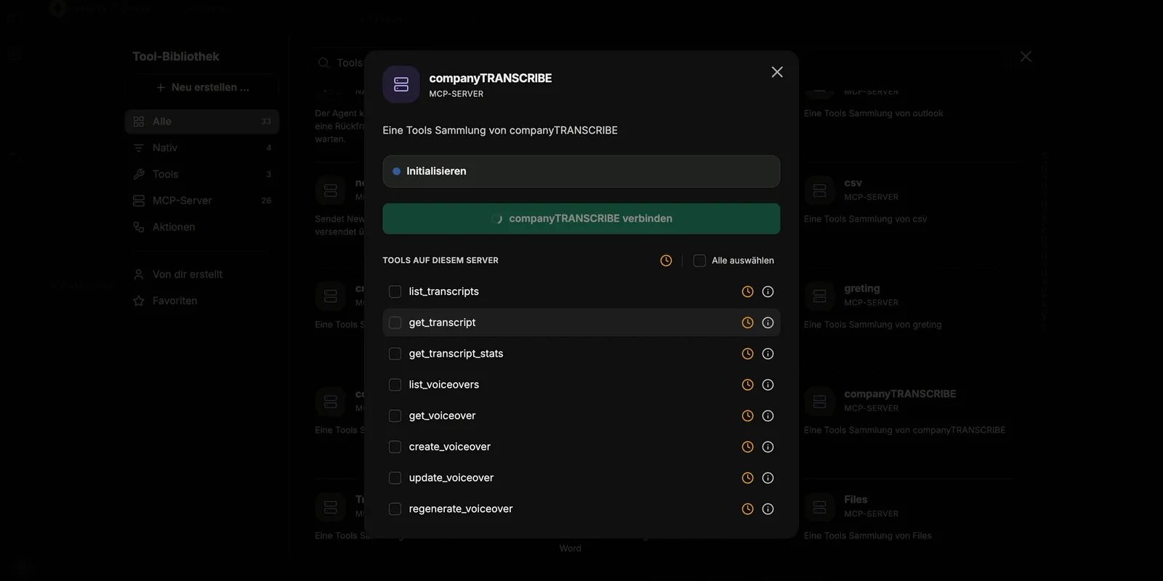Open Aktionen category in sidebar

[x=202, y=227]
